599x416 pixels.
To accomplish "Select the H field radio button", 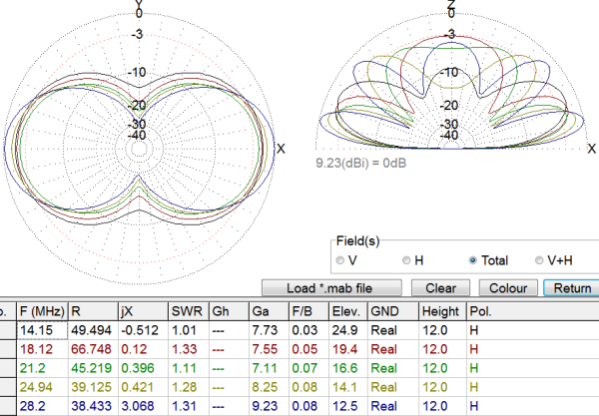I will point(406,260).
